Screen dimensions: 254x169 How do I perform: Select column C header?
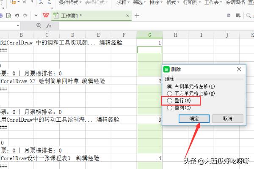click(x=47, y=35)
